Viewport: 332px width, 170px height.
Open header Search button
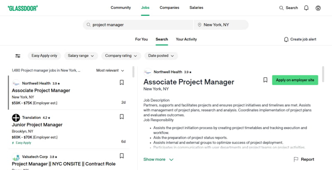288,8
